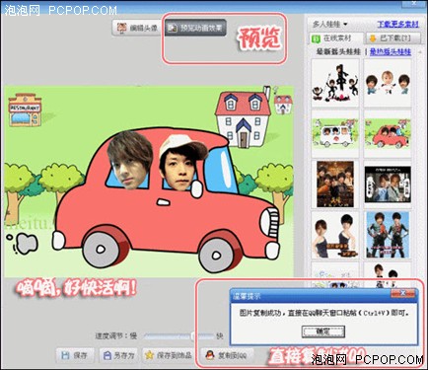Close the 温馨提示 message dialog
The height and width of the screenshot is (370, 428).
pos(402,293)
